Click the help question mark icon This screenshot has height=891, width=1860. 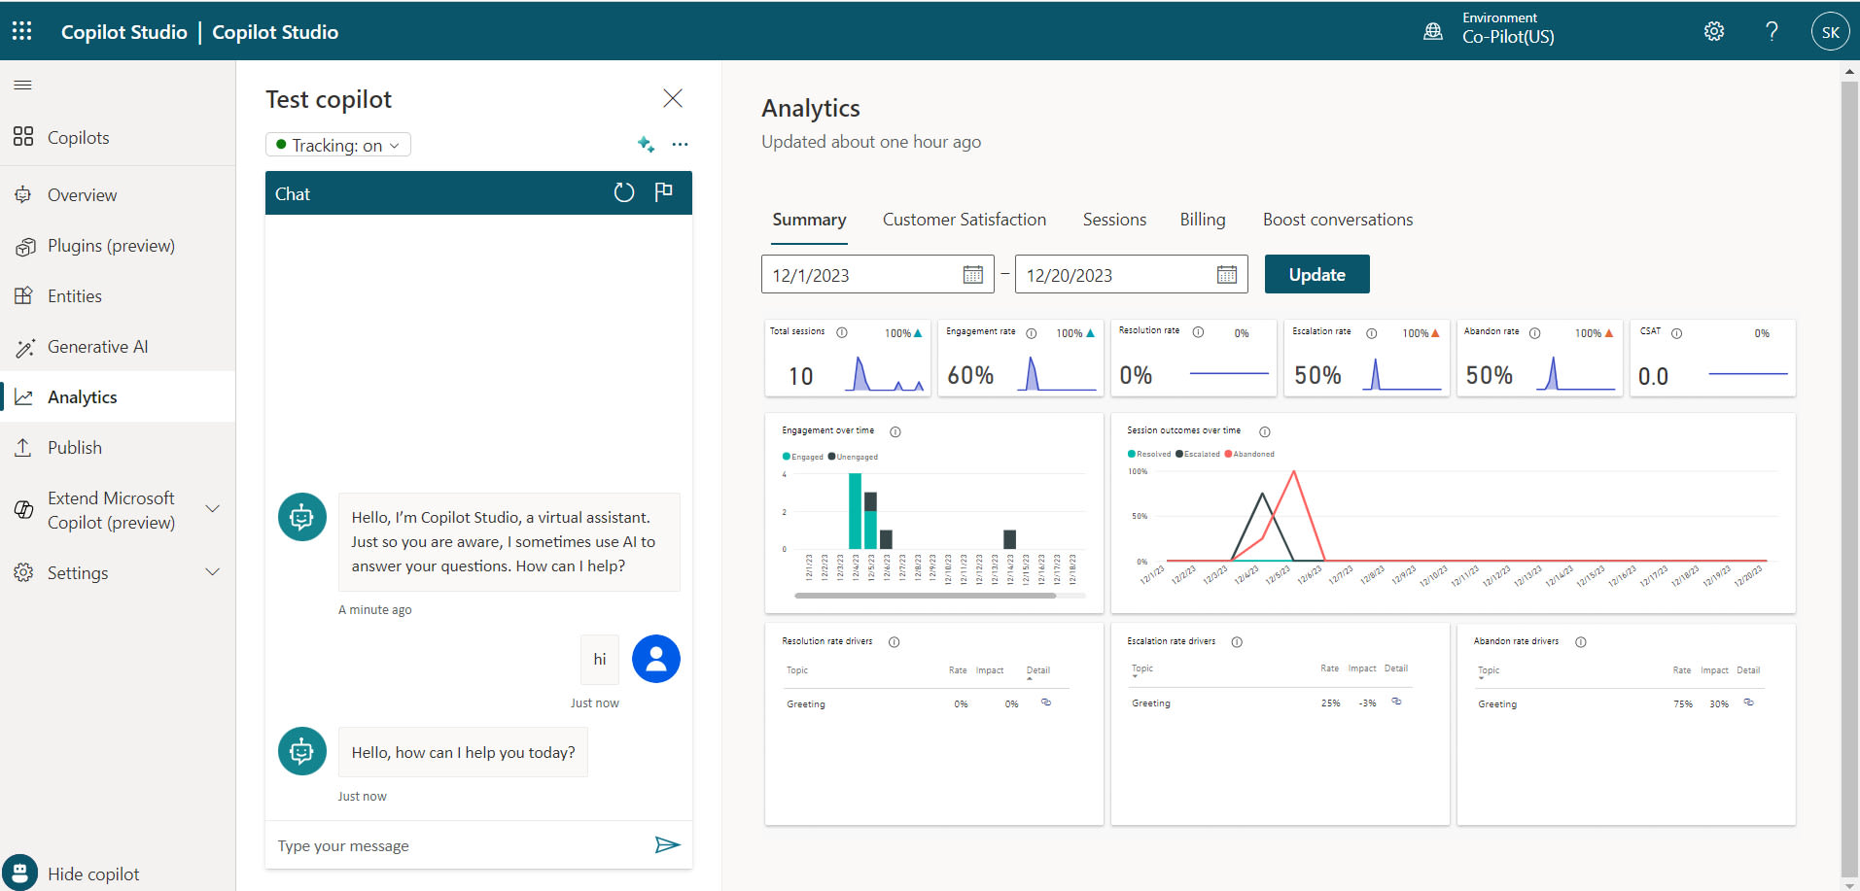coord(1772,31)
